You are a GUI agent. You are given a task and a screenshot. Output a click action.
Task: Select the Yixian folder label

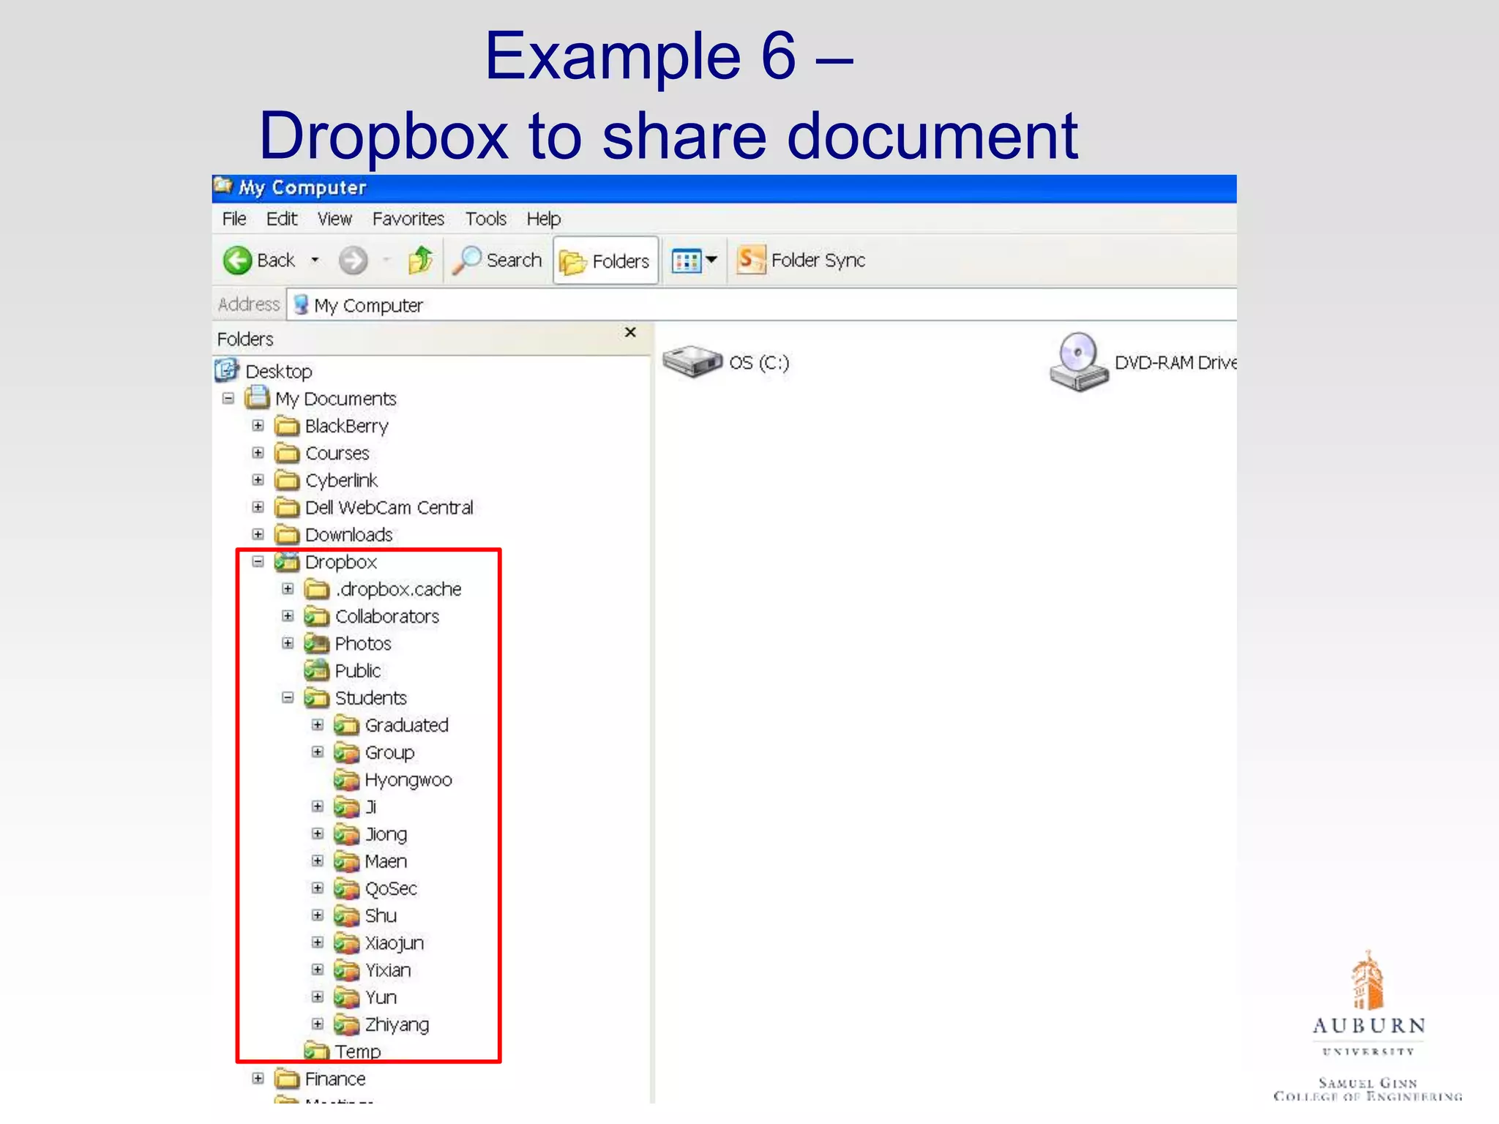click(388, 970)
